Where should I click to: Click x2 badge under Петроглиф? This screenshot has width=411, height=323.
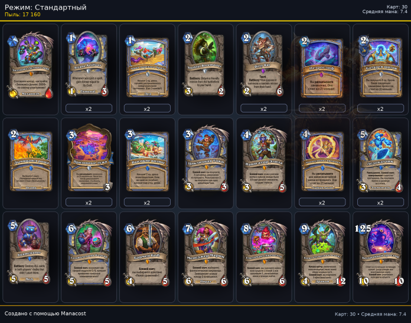tap(322, 108)
